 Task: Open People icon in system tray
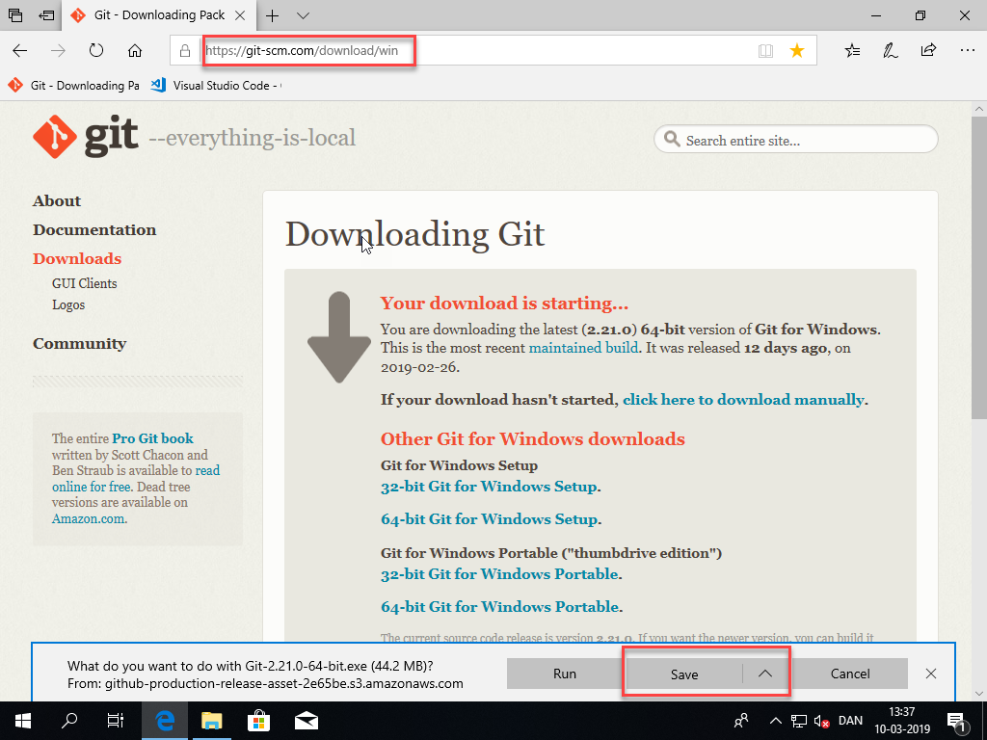pyautogui.click(x=742, y=721)
